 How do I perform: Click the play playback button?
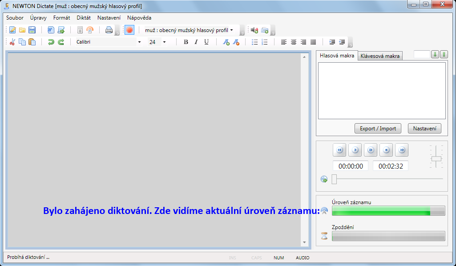point(355,150)
